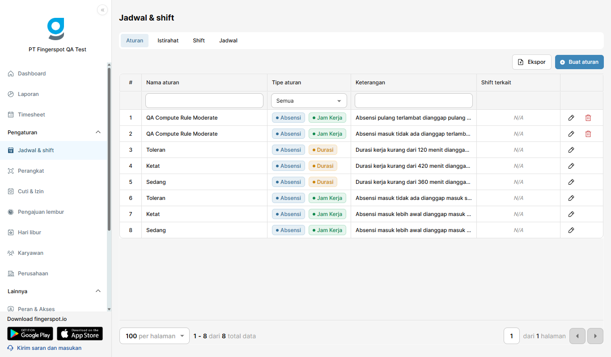
Task: Click the page number input field
Action: click(512, 336)
